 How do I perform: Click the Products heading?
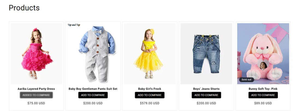tap(24, 8)
